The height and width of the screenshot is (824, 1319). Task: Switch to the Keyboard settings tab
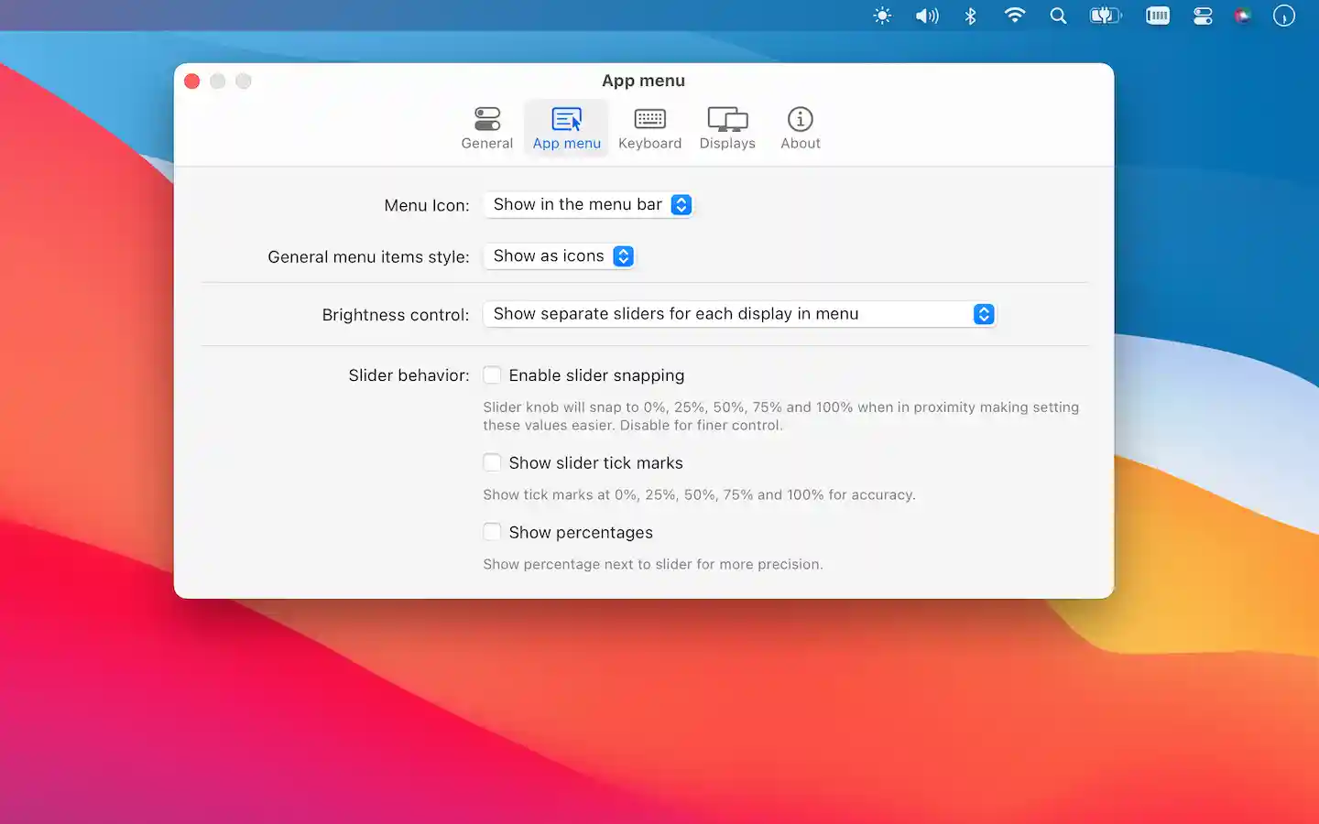tap(649, 128)
